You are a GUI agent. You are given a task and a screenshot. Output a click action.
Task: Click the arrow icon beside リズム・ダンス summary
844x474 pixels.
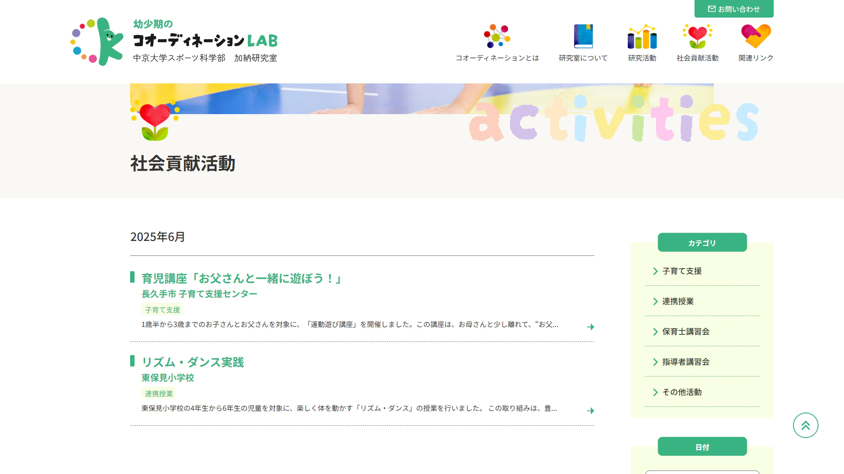click(x=590, y=411)
